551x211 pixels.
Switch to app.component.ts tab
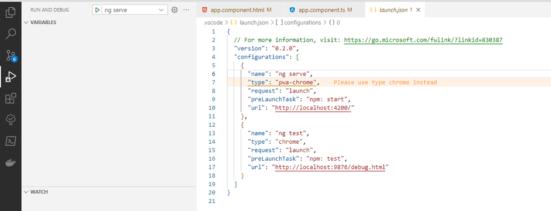click(x=321, y=10)
